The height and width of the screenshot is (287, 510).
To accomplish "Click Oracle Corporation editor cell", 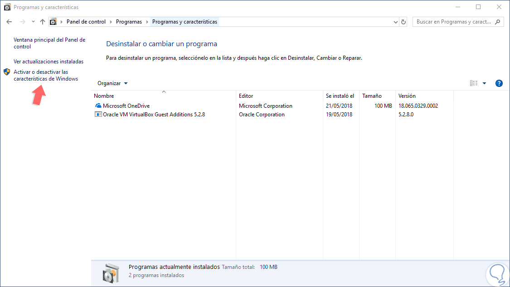I will [x=262, y=115].
